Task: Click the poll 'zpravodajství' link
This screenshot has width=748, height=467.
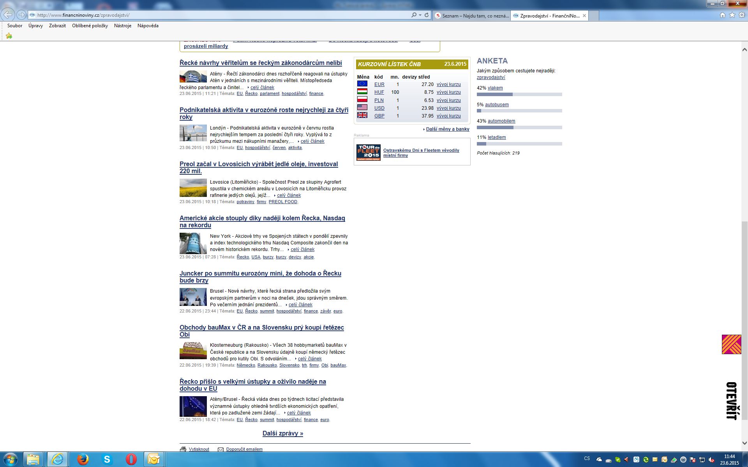Action: click(491, 77)
